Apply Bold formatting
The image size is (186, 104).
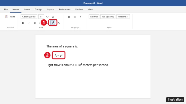tap(23, 23)
